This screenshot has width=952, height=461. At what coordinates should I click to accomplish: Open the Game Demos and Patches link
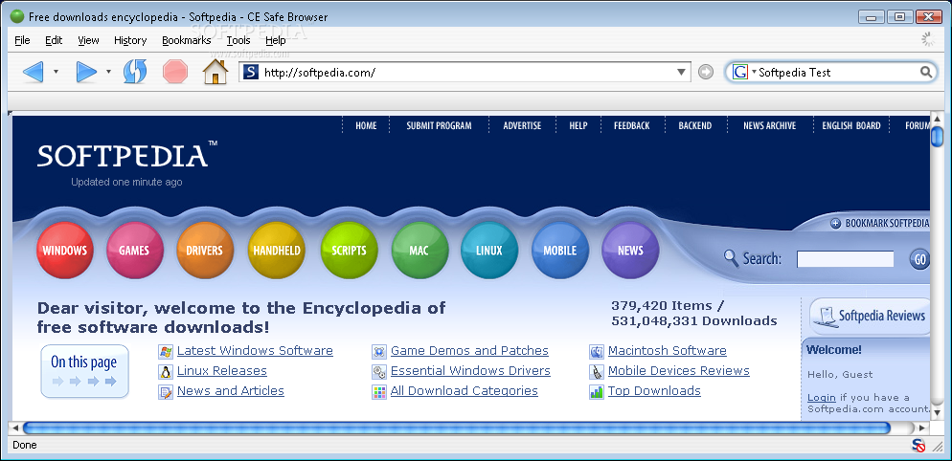pyautogui.click(x=469, y=351)
